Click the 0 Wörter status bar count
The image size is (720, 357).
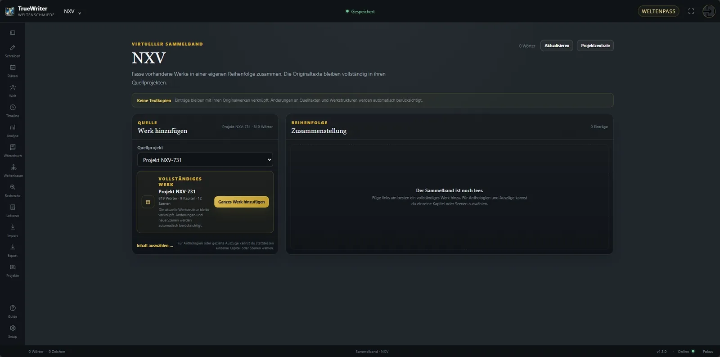coord(36,352)
